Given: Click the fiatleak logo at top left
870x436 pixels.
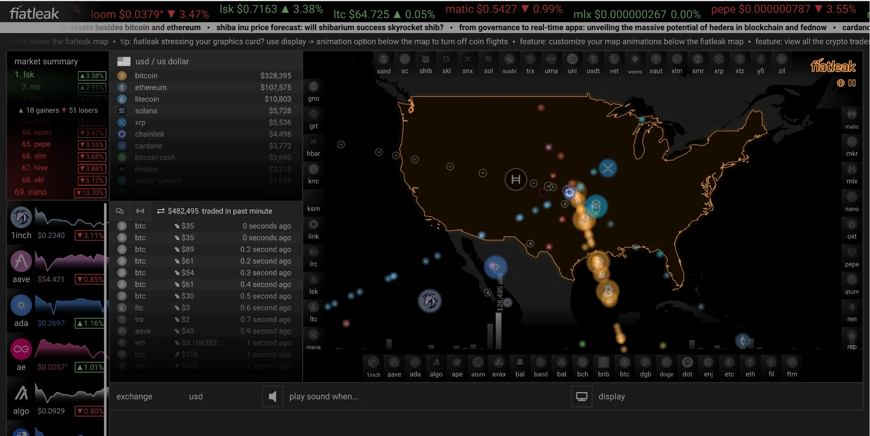Looking at the screenshot, I should coord(34,13).
